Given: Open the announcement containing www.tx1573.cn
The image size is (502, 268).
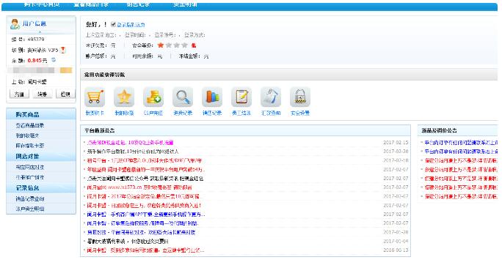Looking at the screenshot, I should (139, 187).
